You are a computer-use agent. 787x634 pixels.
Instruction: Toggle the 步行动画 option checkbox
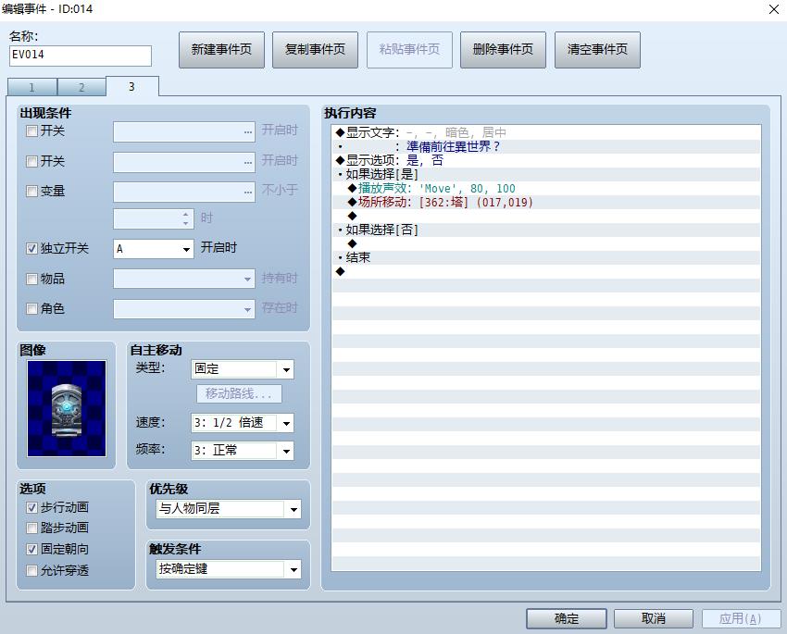(x=31, y=507)
